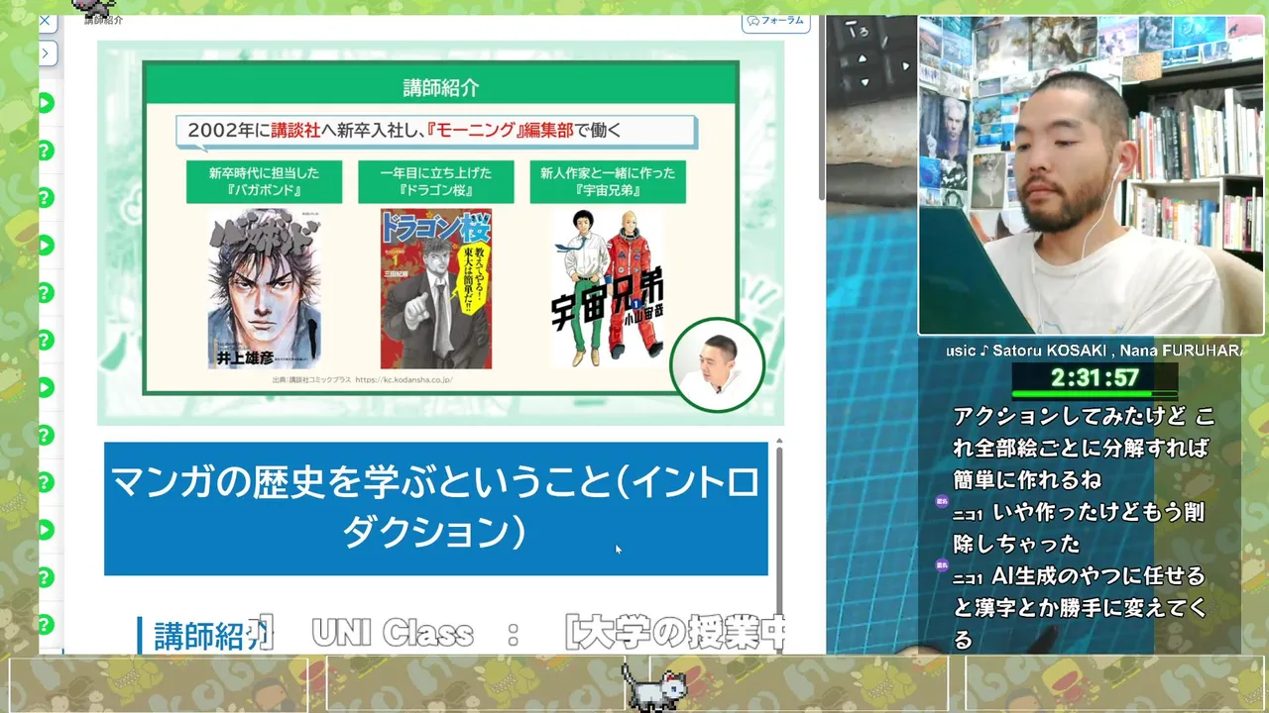Click the 新人作家と一緒に作った『宇宙兄弟』 label
This screenshot has height=713, width=1269.
click(x=608, y=181)
